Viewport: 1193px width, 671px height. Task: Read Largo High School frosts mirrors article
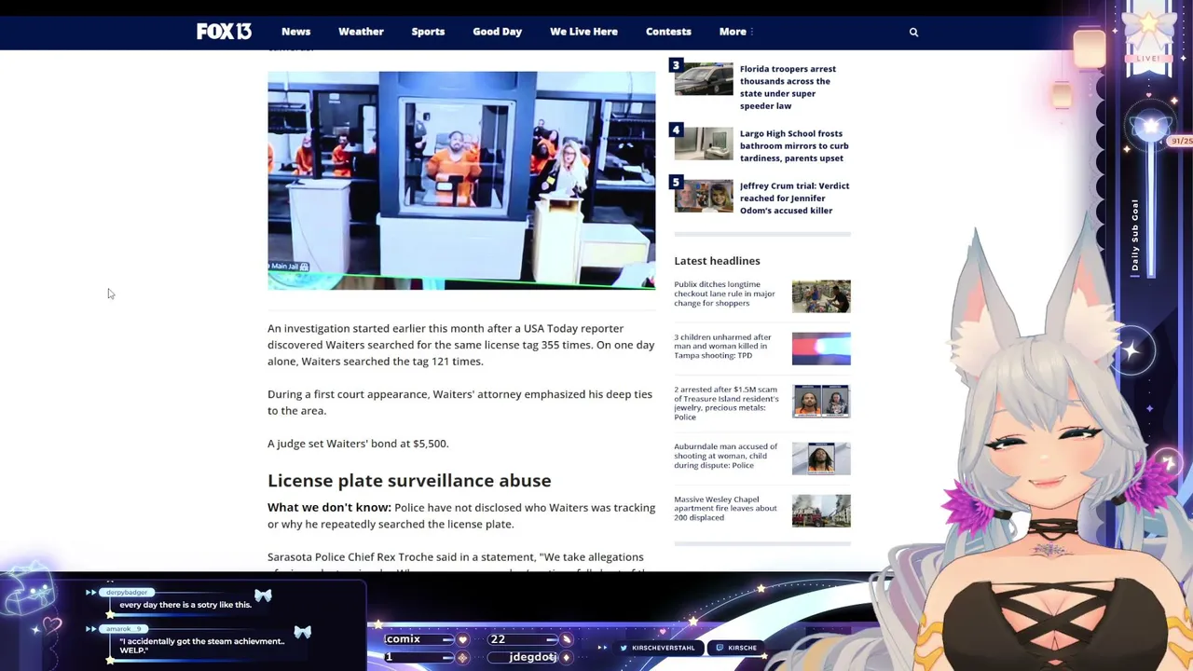[794, 145]
